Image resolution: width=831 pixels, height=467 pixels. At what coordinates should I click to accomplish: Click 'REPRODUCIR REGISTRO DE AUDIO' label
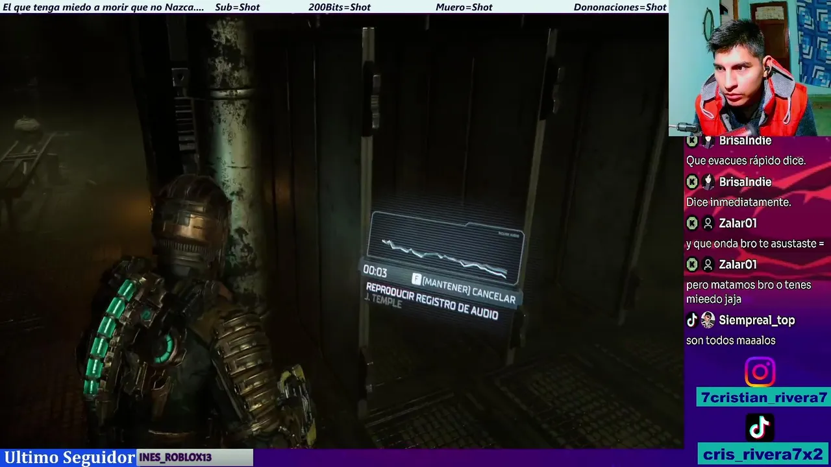tap(432, 301)
